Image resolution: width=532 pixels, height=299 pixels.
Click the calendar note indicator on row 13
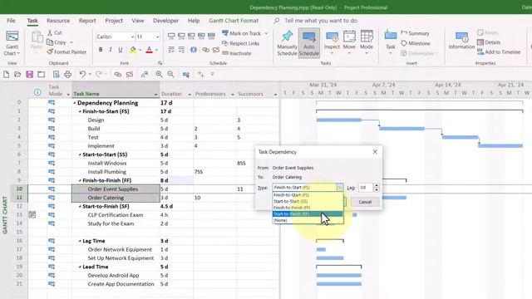(32, 214)
